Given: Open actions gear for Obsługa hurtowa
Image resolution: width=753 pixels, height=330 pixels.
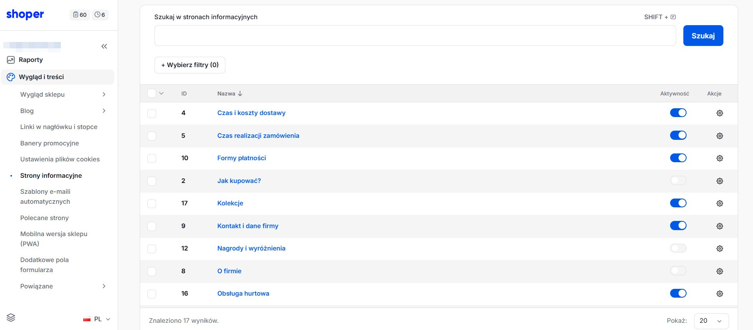Looking at the screenshot, I should tap(719, 294).
